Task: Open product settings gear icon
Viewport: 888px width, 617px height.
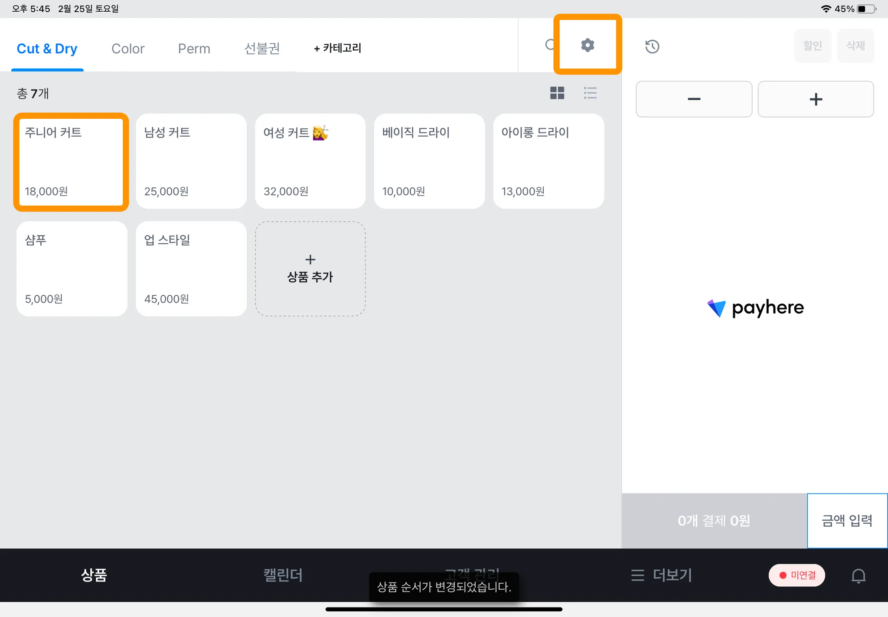Action: click(588, 45)
